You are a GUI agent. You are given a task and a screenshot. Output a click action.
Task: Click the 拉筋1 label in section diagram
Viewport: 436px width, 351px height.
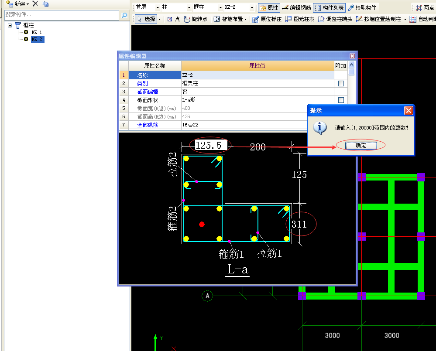(269, 253)
